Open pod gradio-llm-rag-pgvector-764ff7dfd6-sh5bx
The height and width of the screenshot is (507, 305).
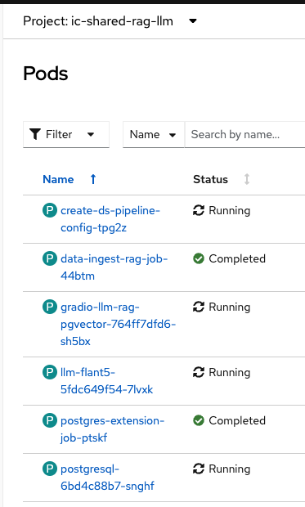[118, 324]
